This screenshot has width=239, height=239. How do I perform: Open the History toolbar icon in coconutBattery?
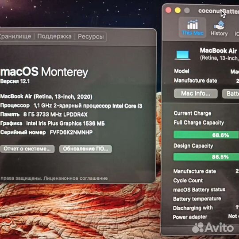pyautogui.click(x=219, y=28)
